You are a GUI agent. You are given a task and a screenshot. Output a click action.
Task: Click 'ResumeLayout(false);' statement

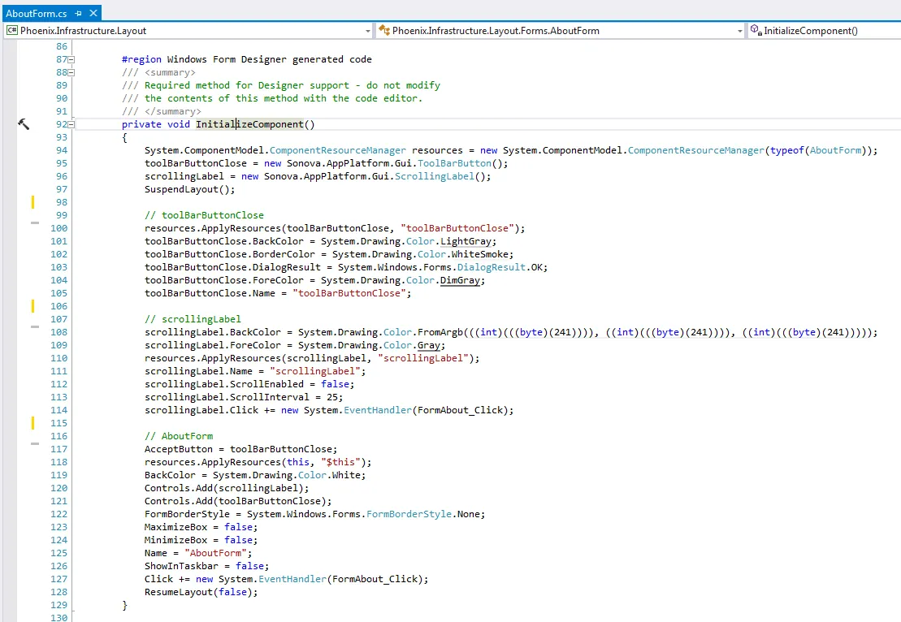pyautogui.click(x=201, y=592)
